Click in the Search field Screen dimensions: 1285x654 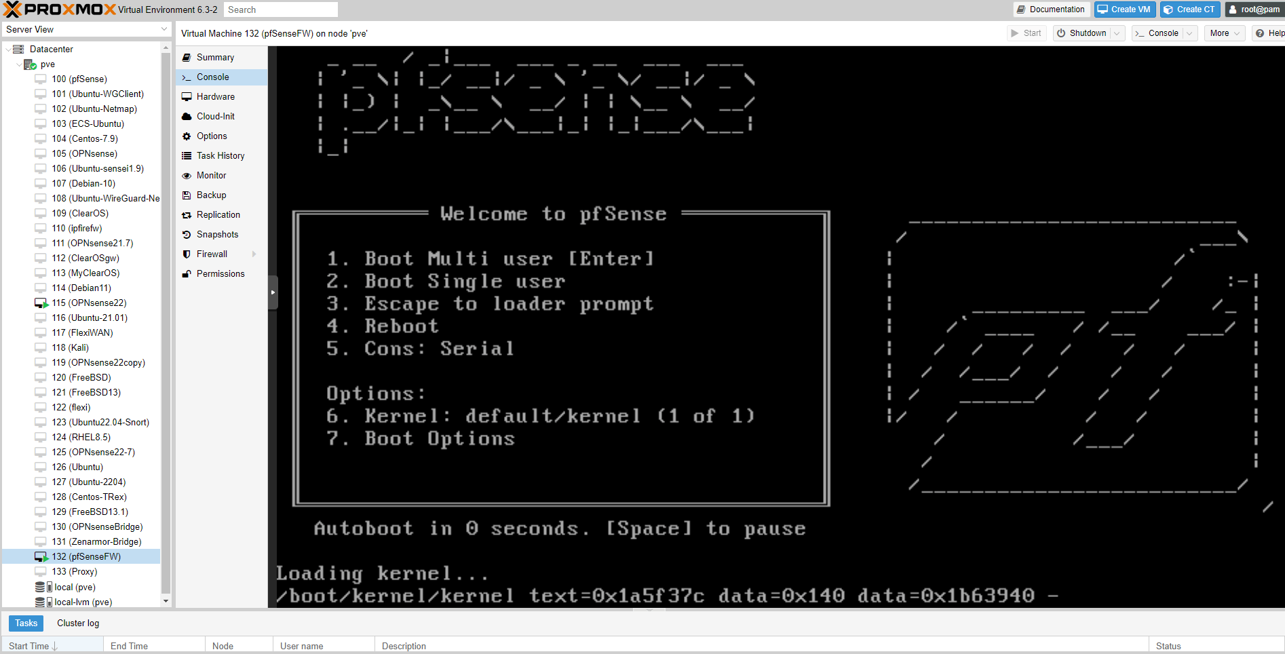tap(281, 9)
